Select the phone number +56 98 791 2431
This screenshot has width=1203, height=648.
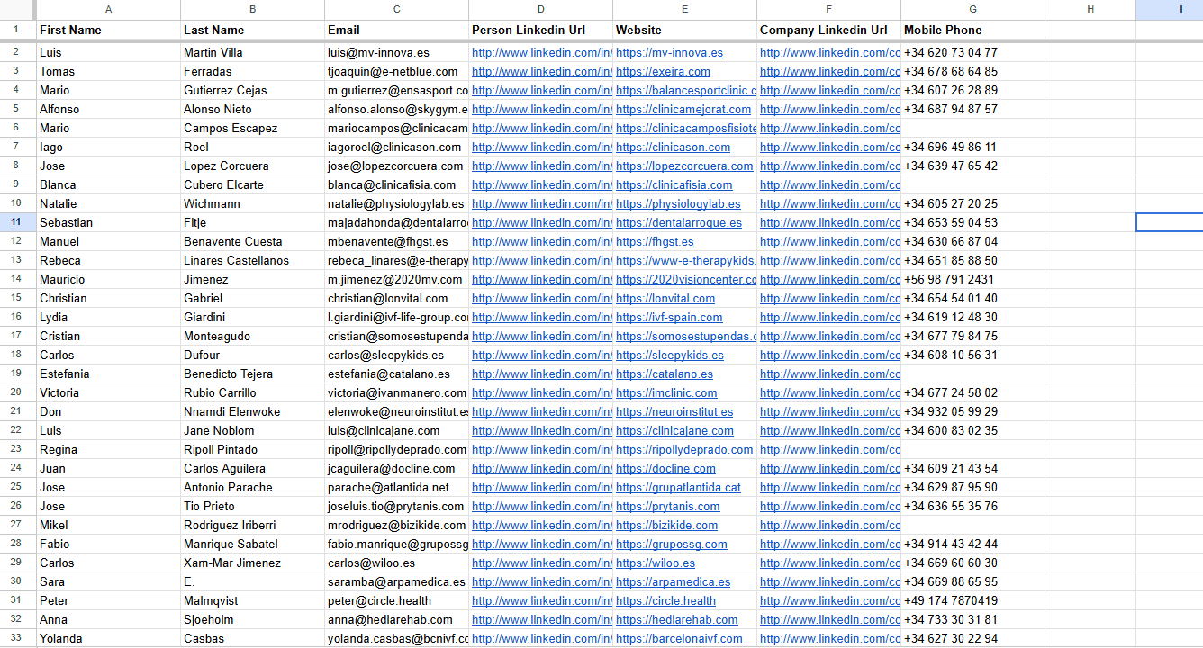[x=973, y=279]
